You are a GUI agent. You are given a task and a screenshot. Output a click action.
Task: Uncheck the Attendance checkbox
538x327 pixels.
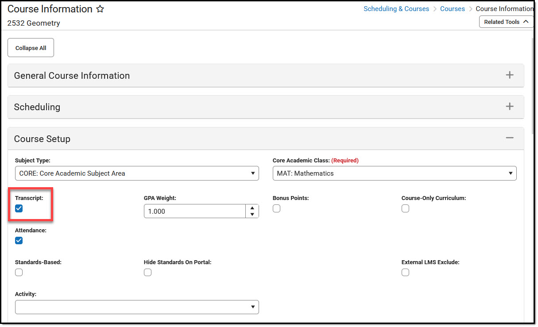[x=19, y=241]
